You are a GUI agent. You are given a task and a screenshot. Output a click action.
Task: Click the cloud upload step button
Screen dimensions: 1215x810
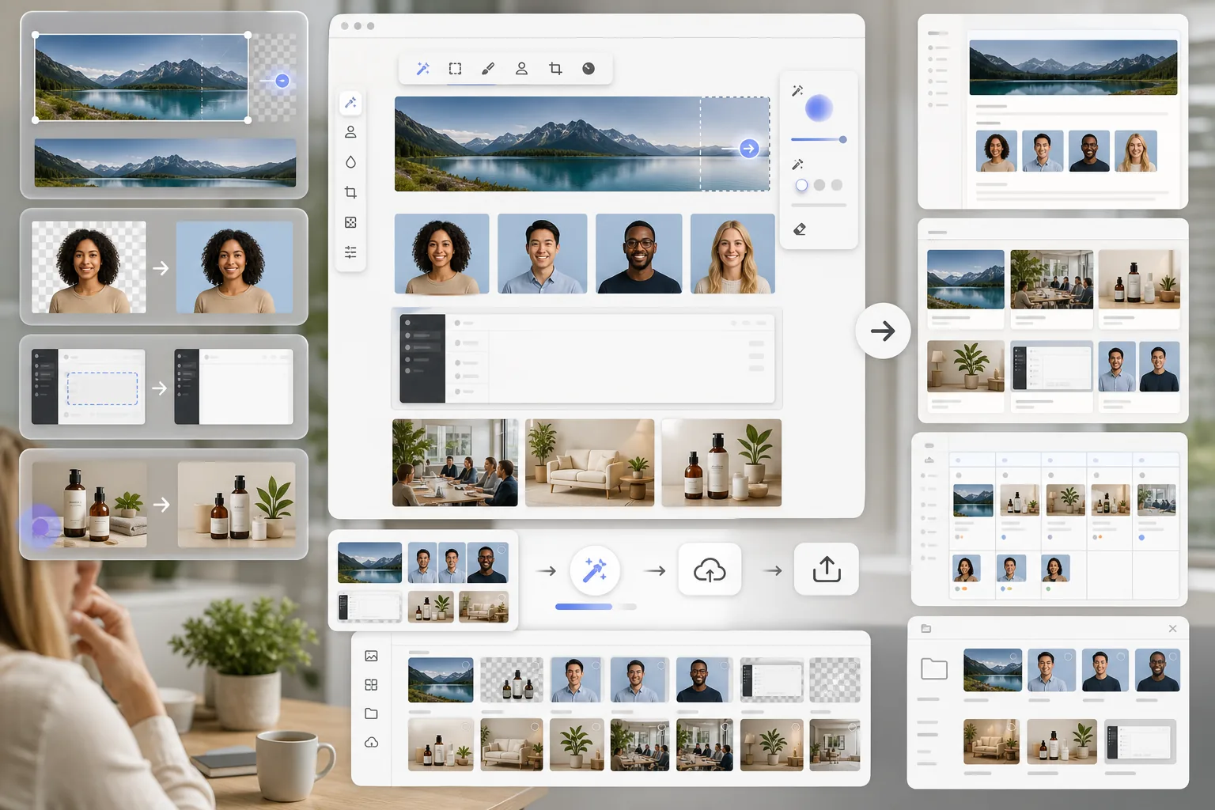[710, 570]
